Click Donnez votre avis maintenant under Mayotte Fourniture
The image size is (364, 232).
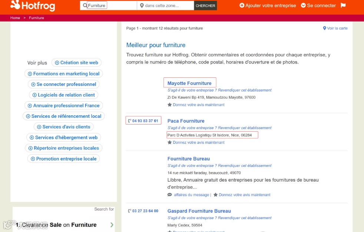tap(198, 105)
